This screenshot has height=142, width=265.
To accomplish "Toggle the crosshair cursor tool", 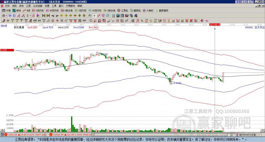I will tap(94, 16).
